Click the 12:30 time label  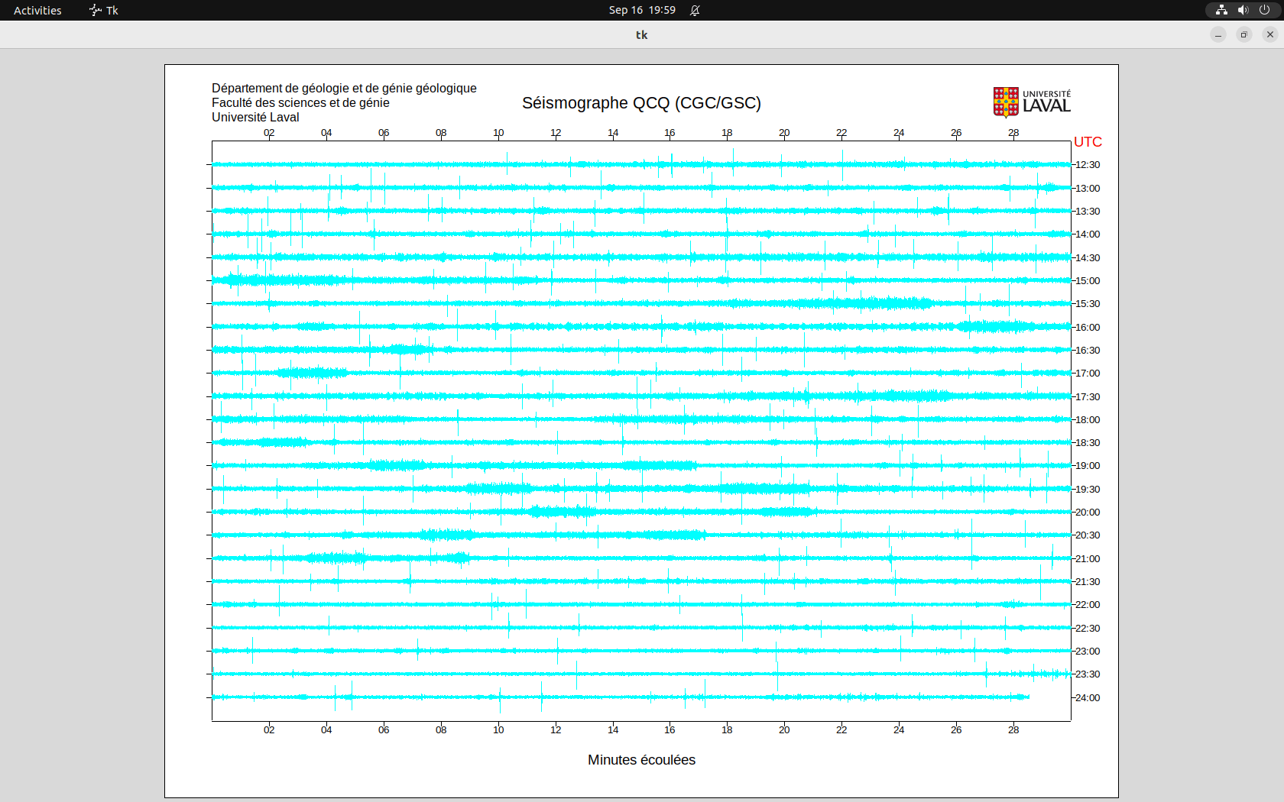1088,165
